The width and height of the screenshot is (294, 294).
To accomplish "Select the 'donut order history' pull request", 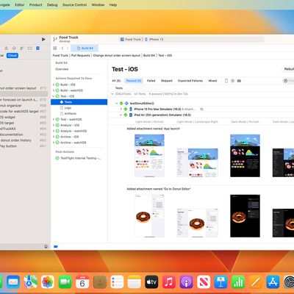I will (24, 140).
